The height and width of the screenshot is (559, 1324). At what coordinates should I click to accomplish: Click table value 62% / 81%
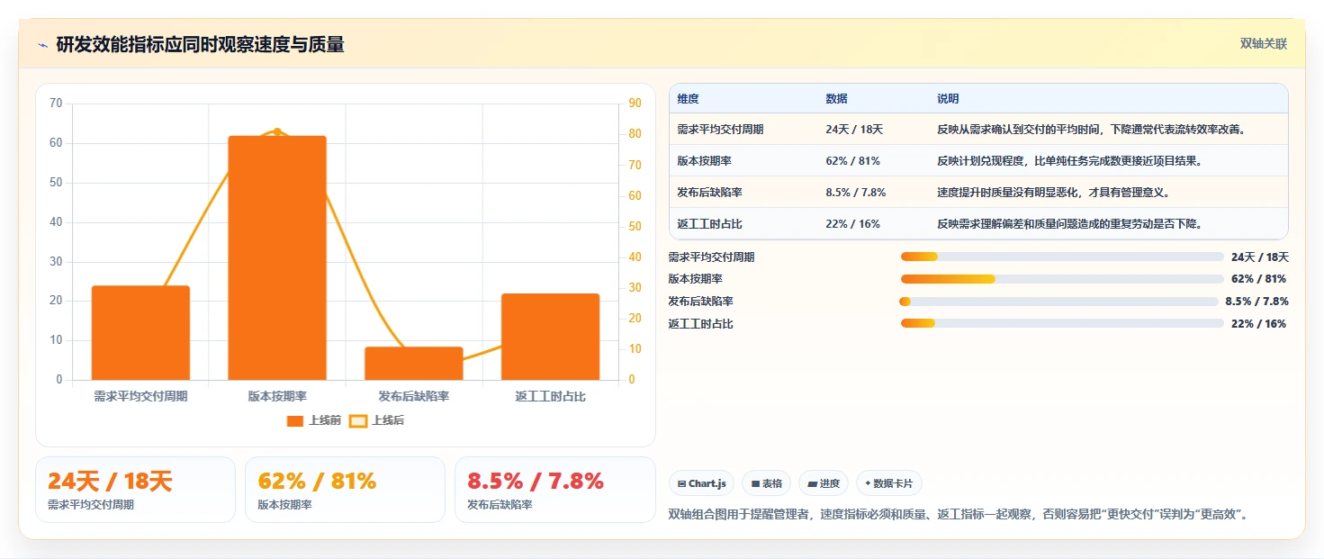[852, 161]
